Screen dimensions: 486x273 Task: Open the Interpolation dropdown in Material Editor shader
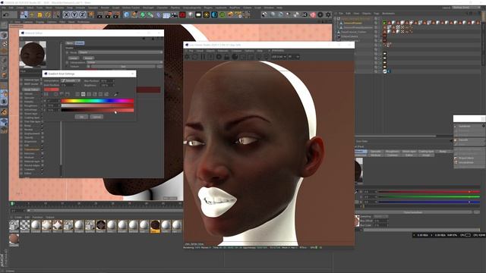coord(124,62)
